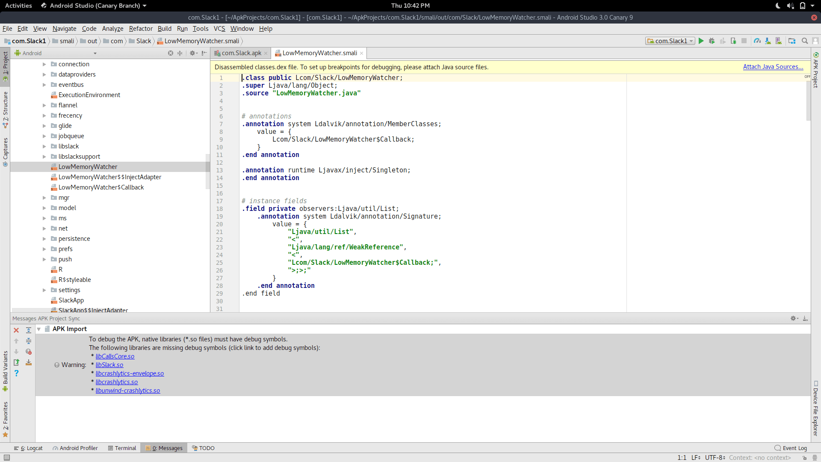Expand all messages icon
The width and height of the screenshot is (821, 462).
pyautogui.click(x=29, y=330)
